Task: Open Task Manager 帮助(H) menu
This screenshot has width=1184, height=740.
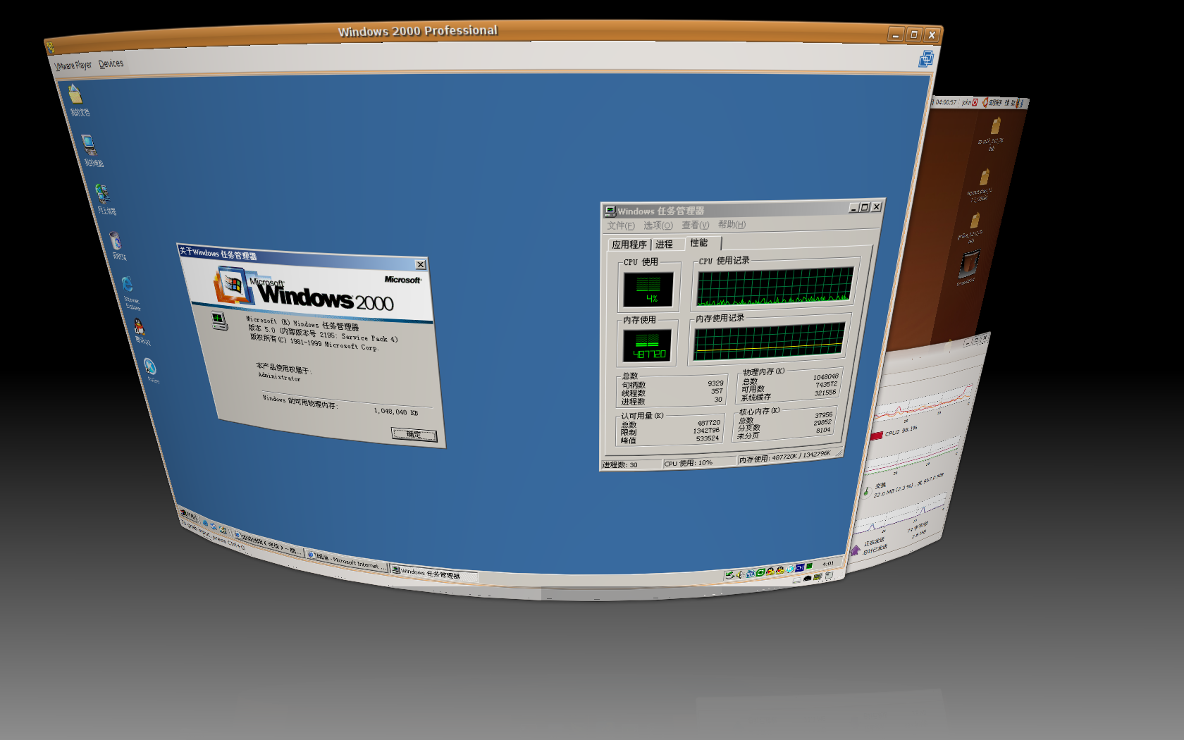Action: pyautogui.click(x=732, y=224)
